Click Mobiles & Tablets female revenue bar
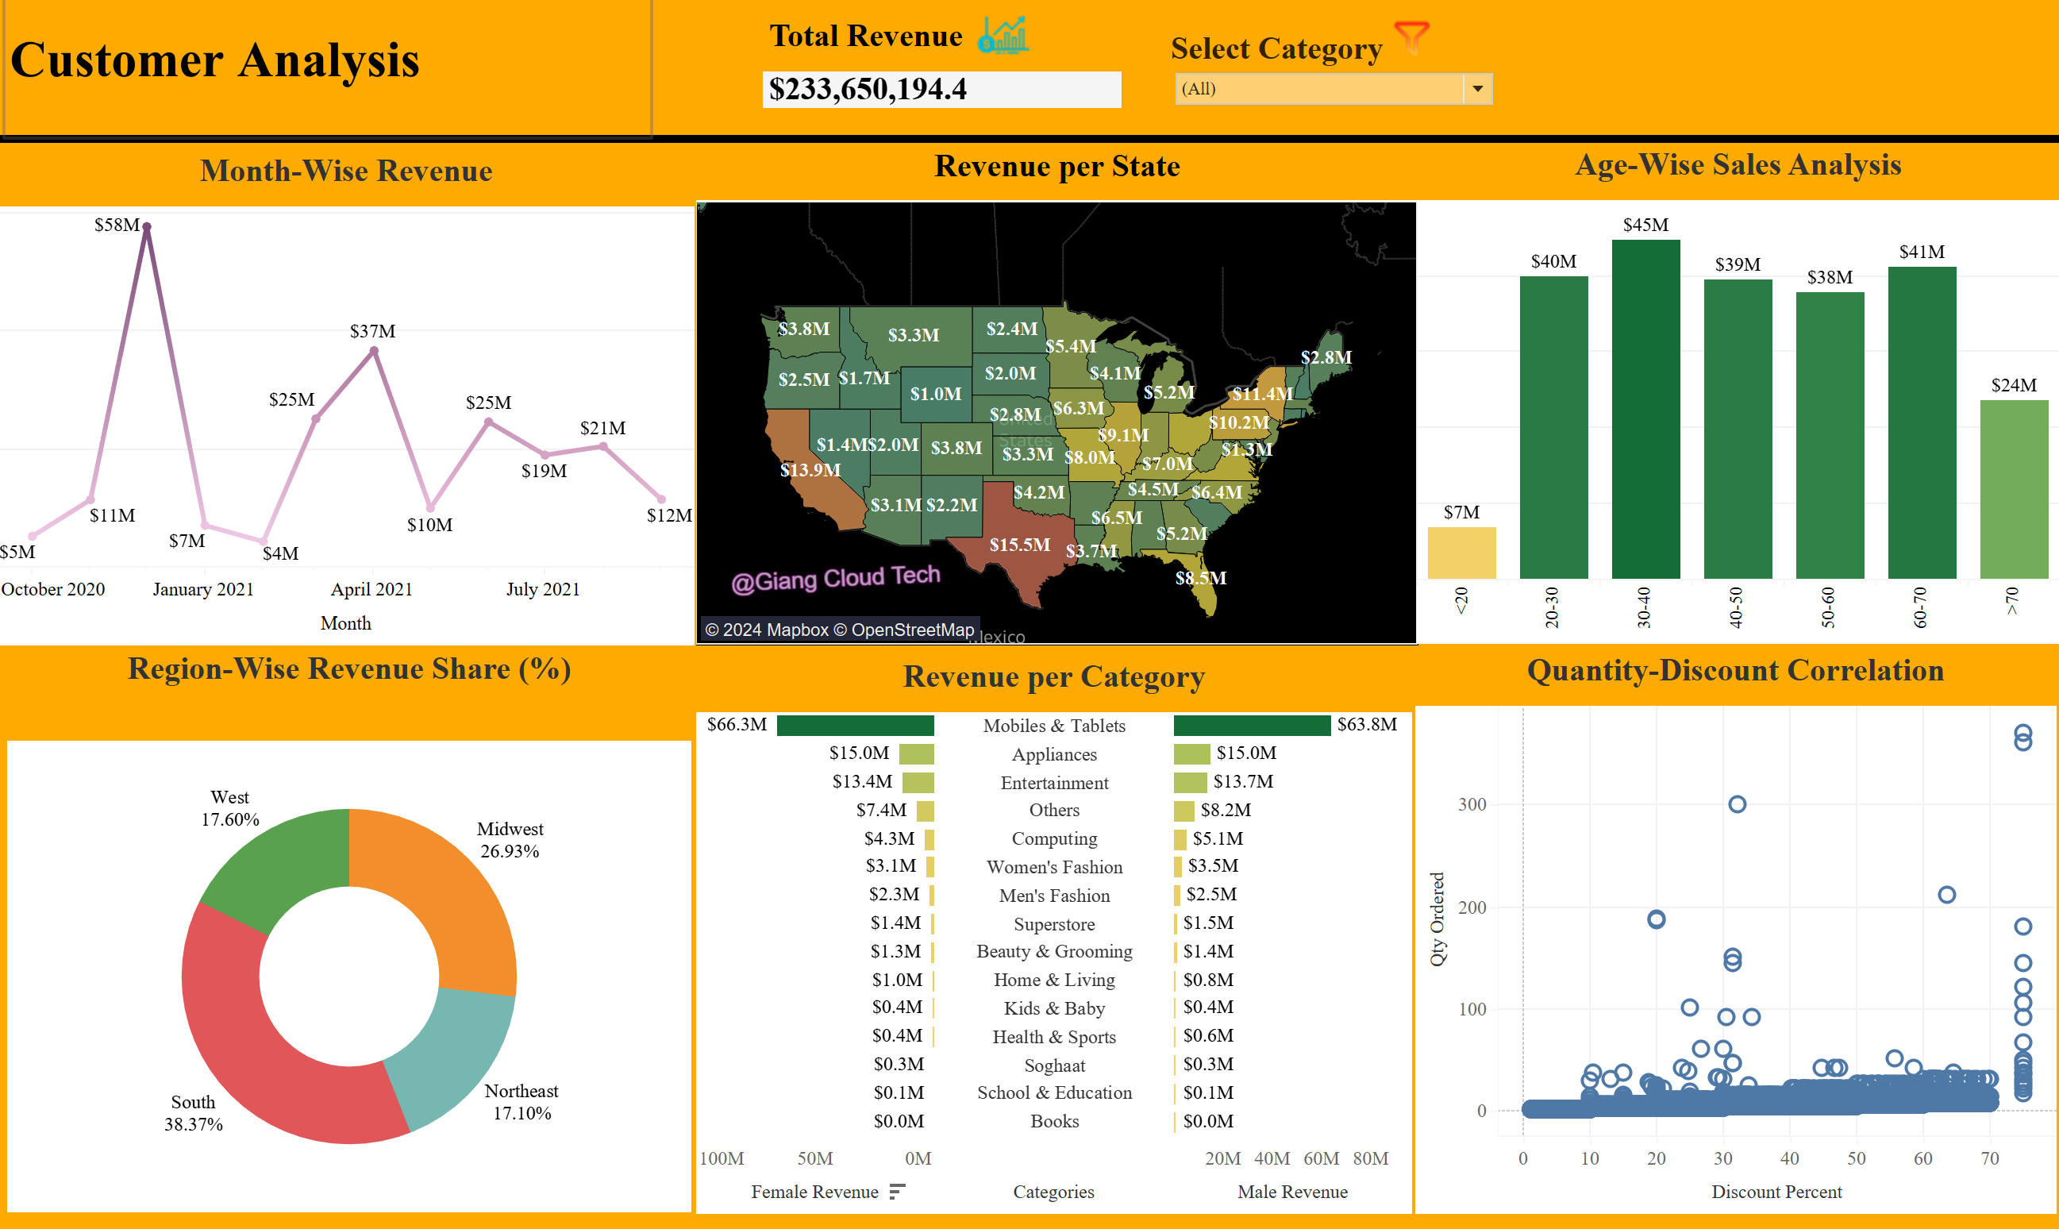Image resolution: width=2059 pixels, height=1229 pixels. click(x=855, y=726)
